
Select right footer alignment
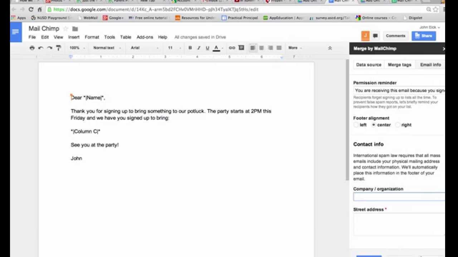click(x=398, y=125)
